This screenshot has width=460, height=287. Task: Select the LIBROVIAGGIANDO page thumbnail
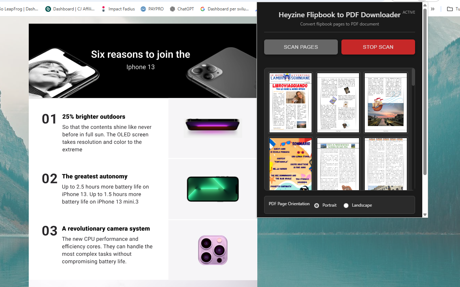click(x=290, y=103)
